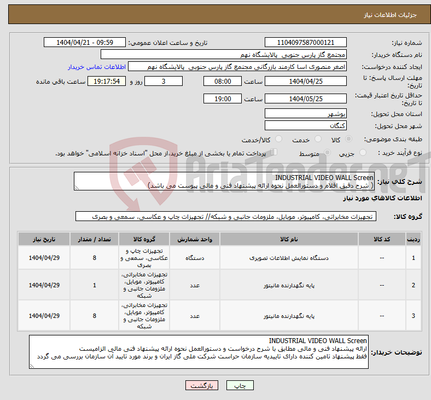Click the unit cell عدد in row 3

click(x=195, y=316)
